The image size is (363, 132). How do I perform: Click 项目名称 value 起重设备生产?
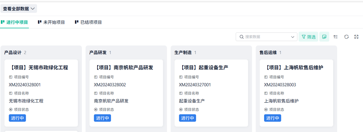click(x=192, y=101)
